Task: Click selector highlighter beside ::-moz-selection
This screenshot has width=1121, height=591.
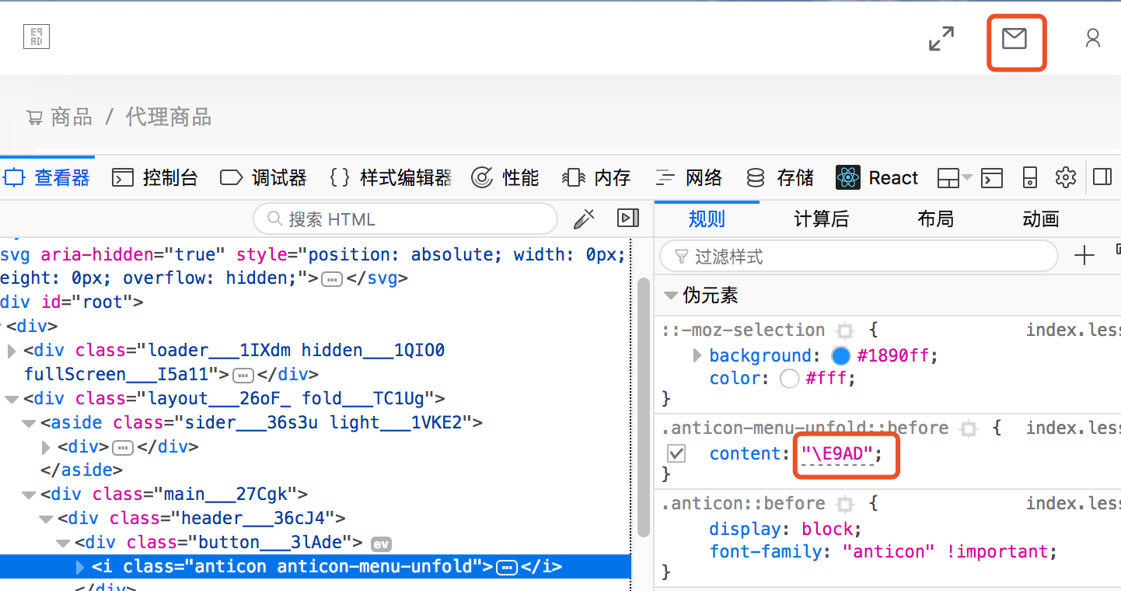Action: coord(844,330)
